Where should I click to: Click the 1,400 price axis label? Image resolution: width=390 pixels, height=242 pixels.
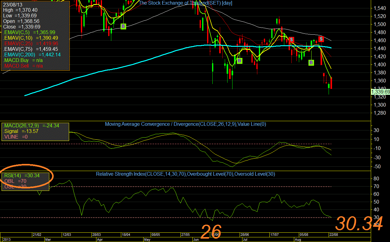(x=379, y=64)
